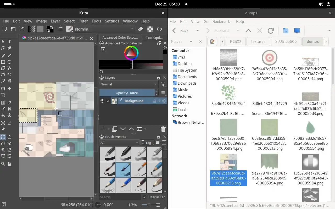Open Krita Layer menu
The image size is (335, 209).
click(55, 21)
